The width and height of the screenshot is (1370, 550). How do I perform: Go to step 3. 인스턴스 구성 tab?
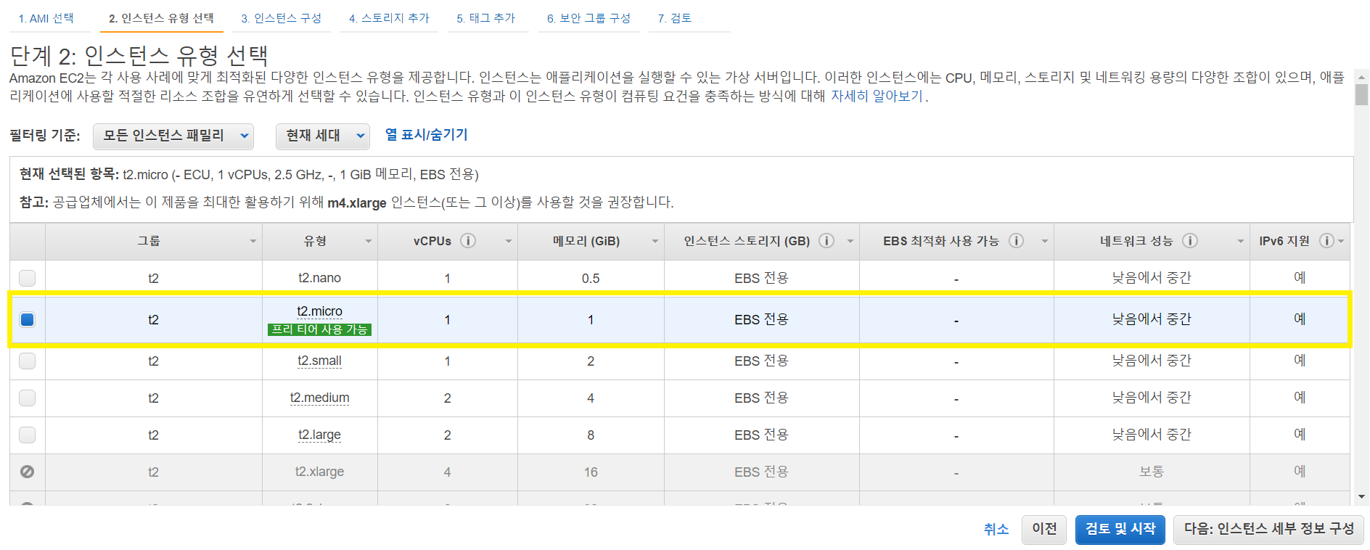pos(282,18)
